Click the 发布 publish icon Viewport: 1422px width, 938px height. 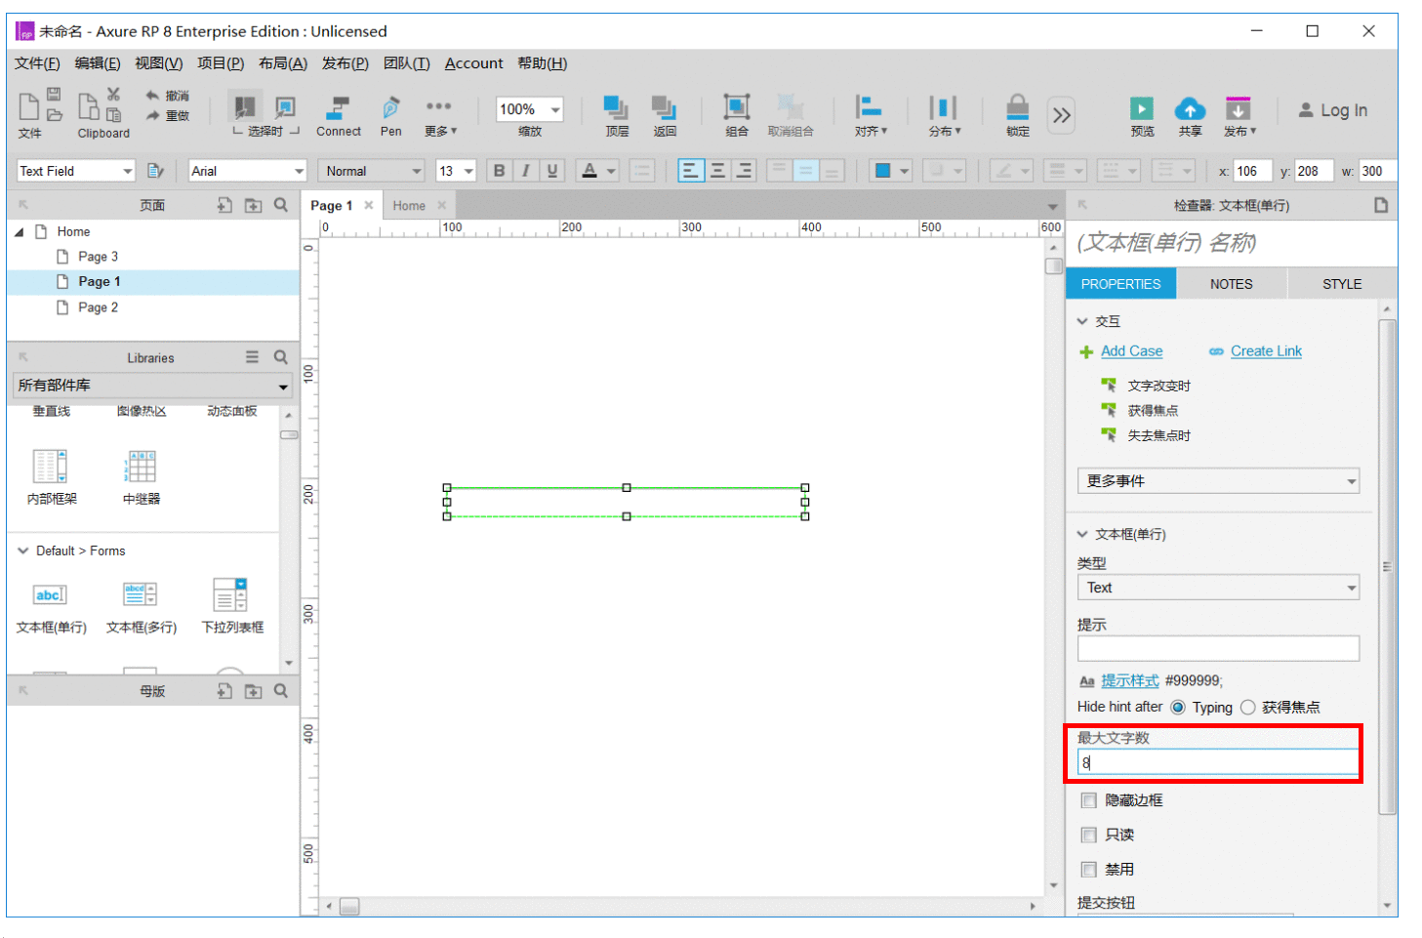click(1238, 107)
